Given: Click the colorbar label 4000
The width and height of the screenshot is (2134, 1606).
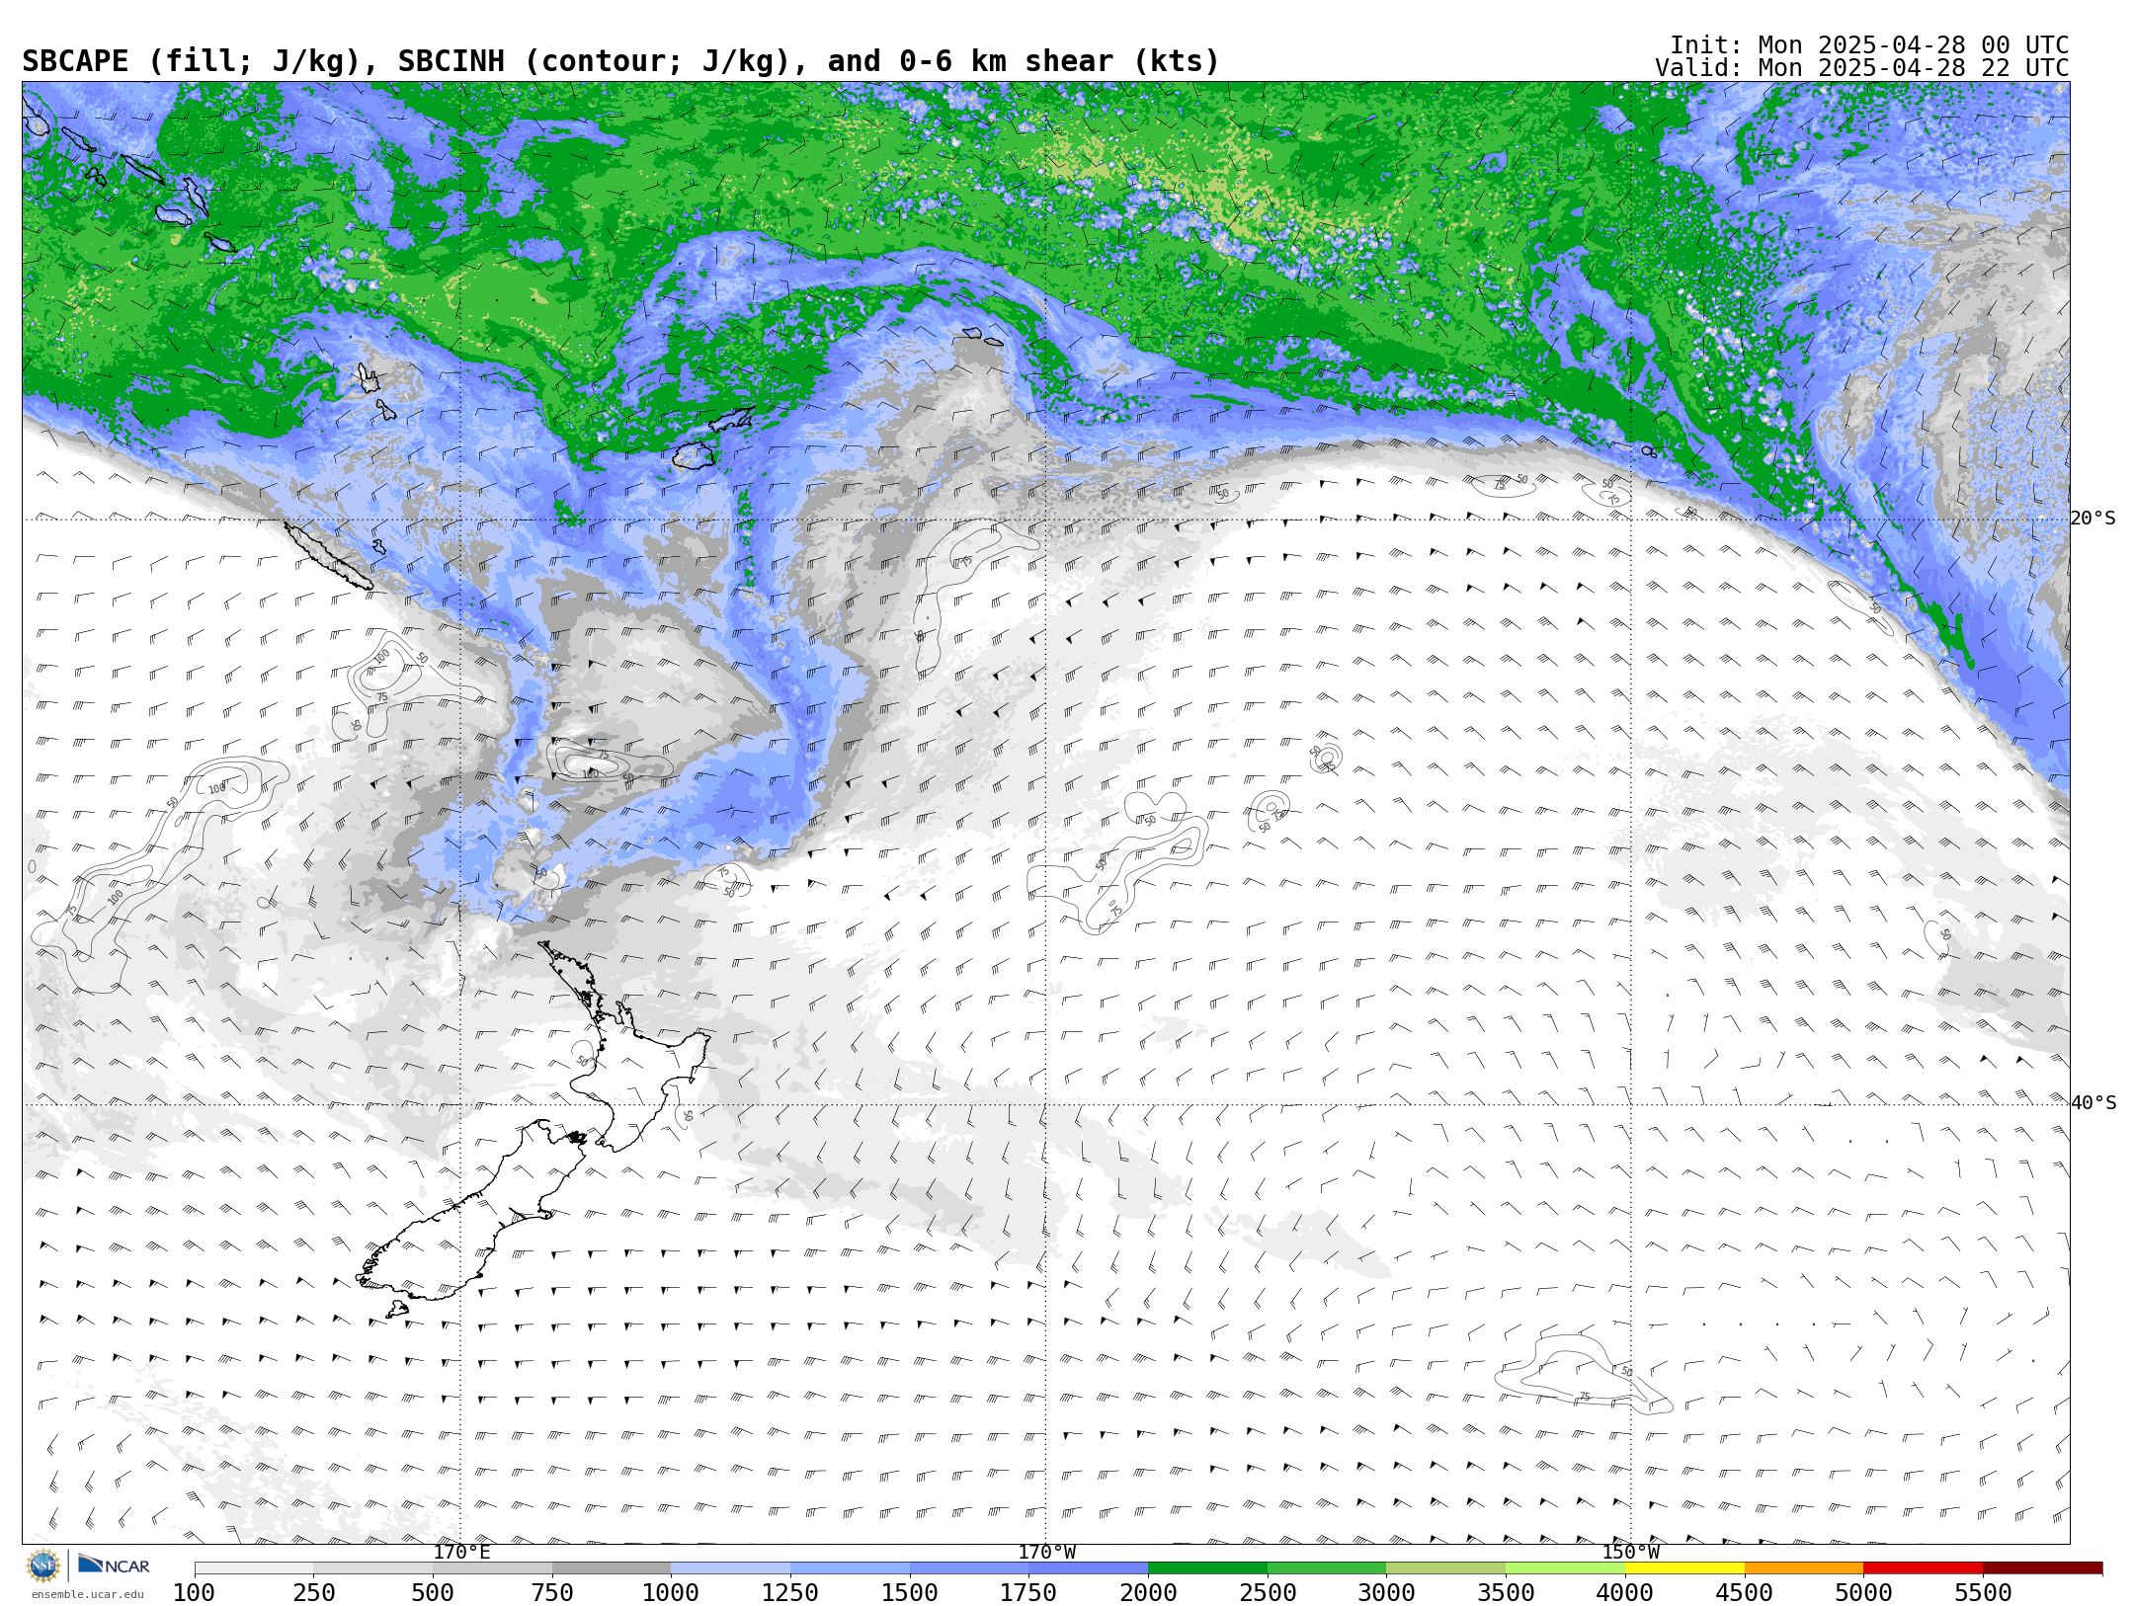Looking at the screenshot, I should tap(1625, 1592).
